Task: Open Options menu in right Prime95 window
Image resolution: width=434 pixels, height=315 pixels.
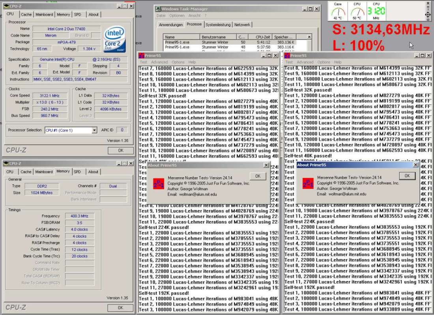Action: pos(324,62)
